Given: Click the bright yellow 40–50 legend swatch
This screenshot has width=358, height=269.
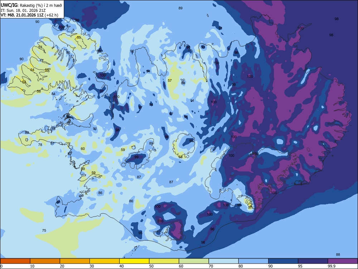Looking at the screenshot, I should [134, 261].
